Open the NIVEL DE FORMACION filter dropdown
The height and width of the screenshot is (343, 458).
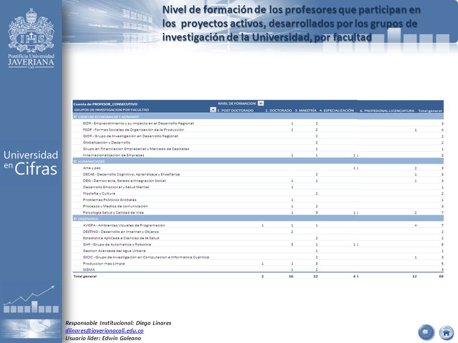[261, 103]
